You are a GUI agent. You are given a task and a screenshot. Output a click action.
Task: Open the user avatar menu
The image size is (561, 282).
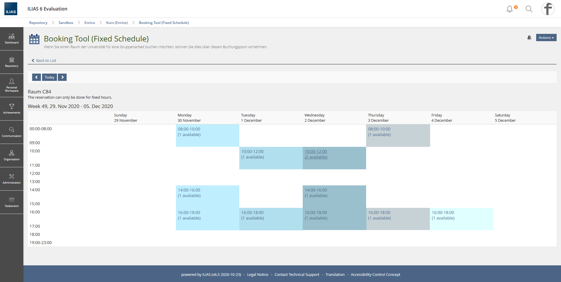(x=548, y=9)
